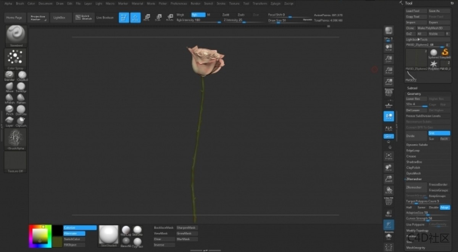Image resolution: width=458 pixels, height=252 pixels.
Task: Expand the Dynamic Subdiv section
Action: [417, 145]
